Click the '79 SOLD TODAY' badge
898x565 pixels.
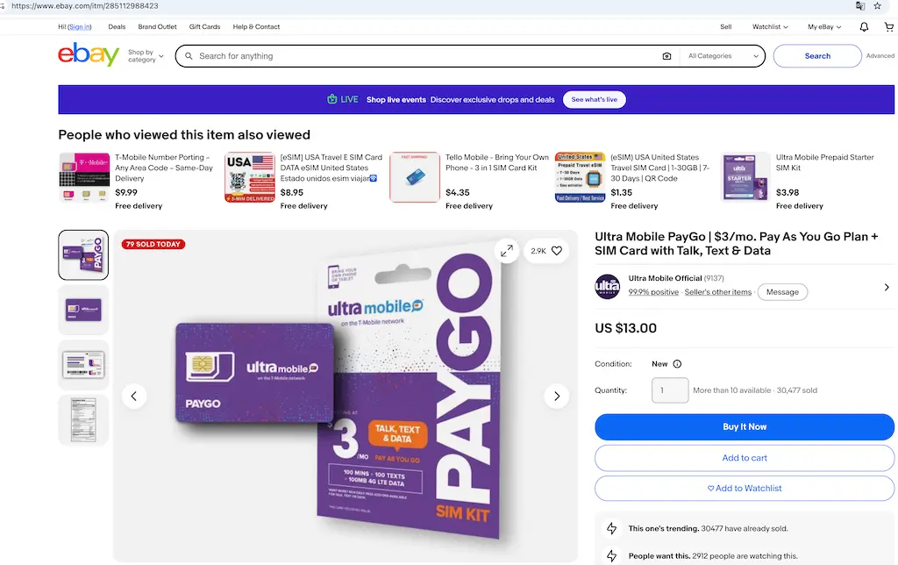153,244
